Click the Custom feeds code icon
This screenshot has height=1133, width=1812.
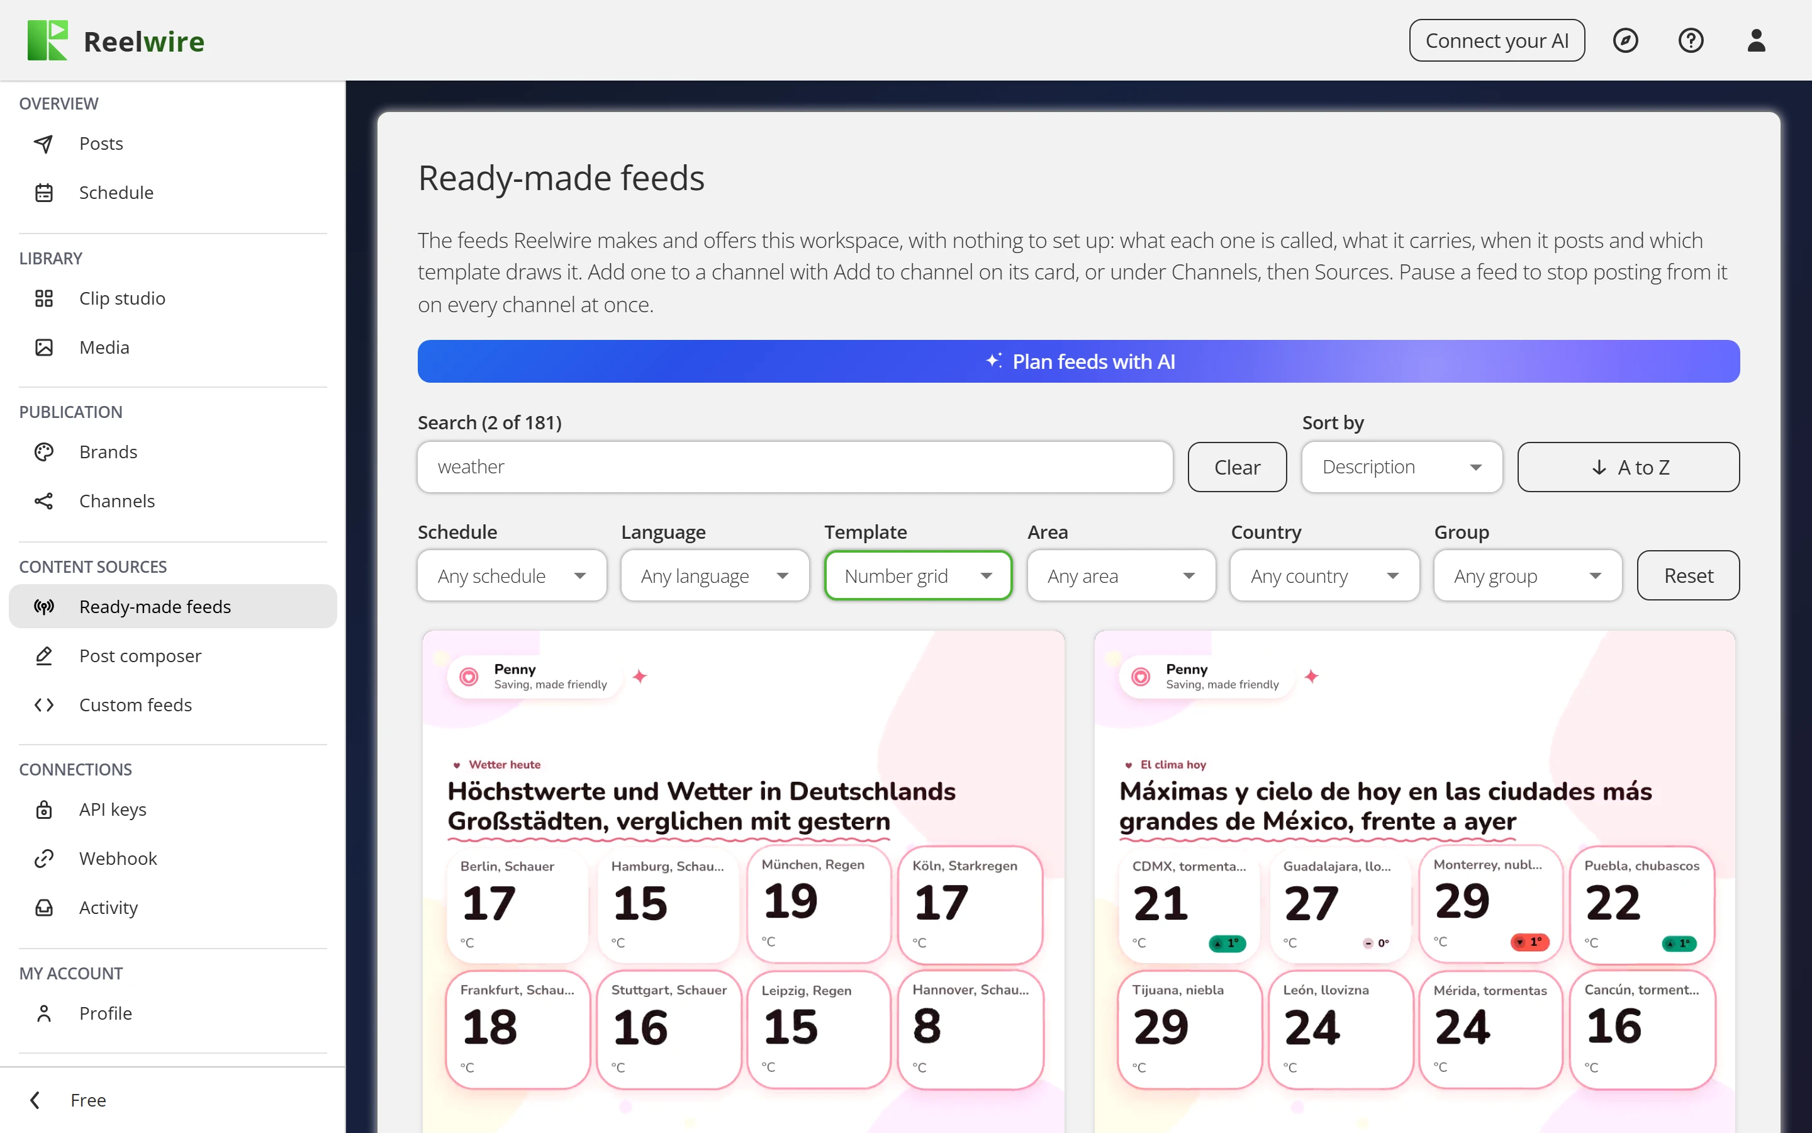(x=44, y=704)
